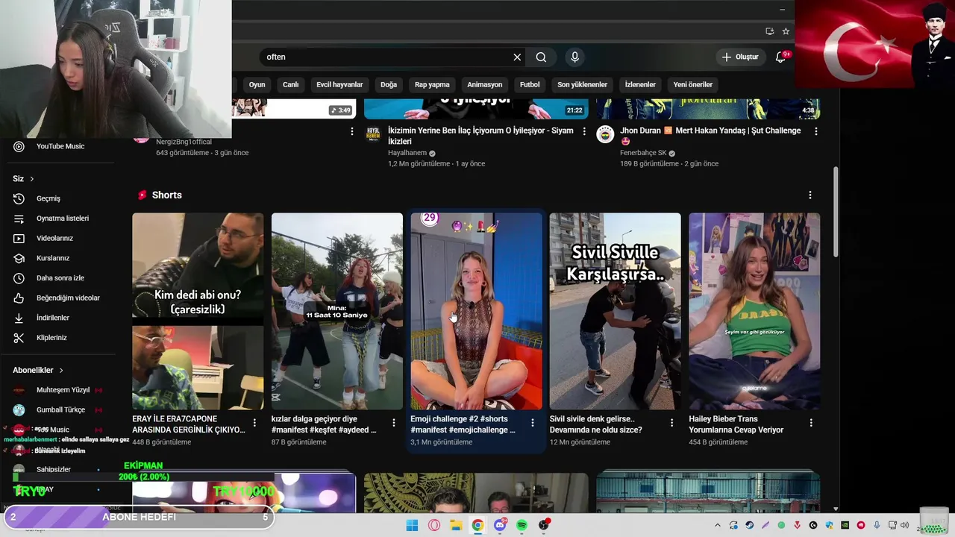Image resolution: width=955 pixels, height=537 pixels.
Task: Open Oynatma listeleri in the sidebar
Action: (63, 219)
